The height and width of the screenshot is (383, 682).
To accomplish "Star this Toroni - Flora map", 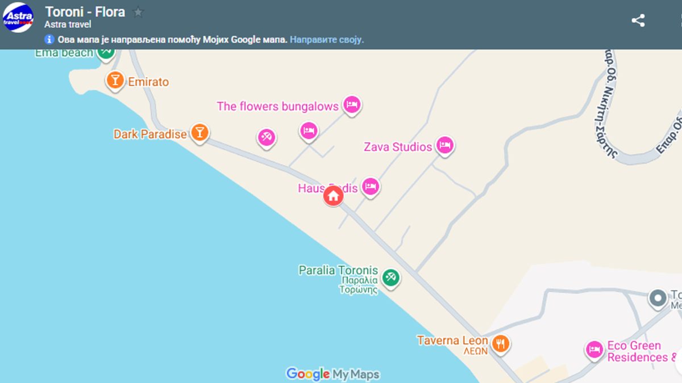I will tap(138, 12).
